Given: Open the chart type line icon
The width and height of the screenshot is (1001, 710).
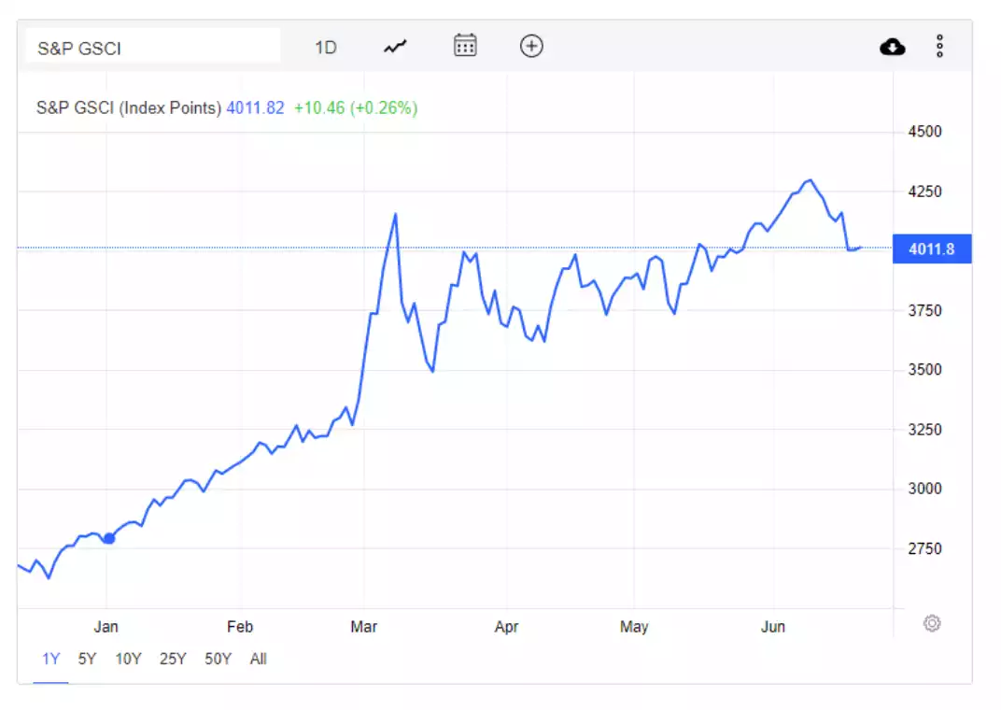Looking at the screenshot, I should [x=395, y=47].
